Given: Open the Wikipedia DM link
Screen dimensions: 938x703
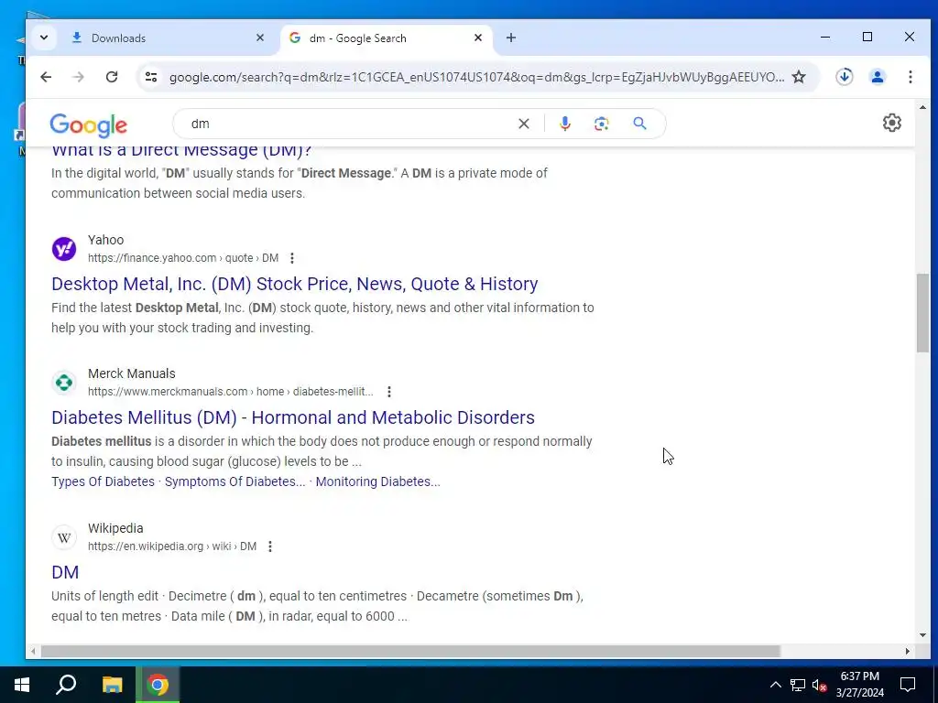Looking at the screenshot, I should point(65,572).
